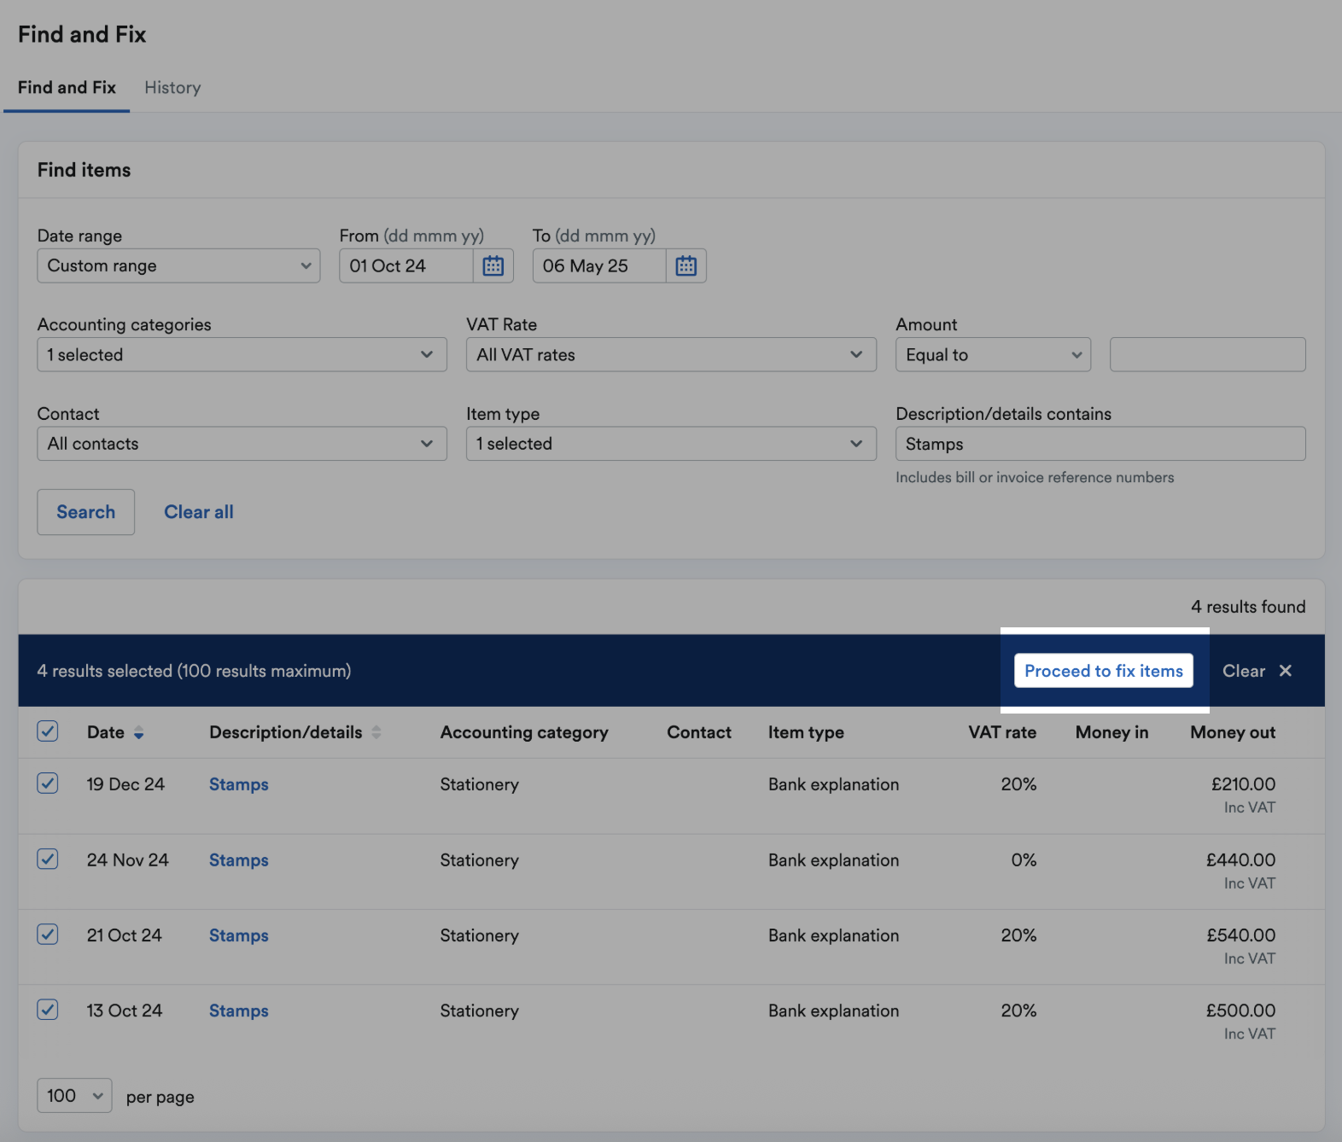The height and width of the screenshot is (1142, 1342).
Task: Uncheck the 24 Nov 24 row checkbox
Action: 48,859
